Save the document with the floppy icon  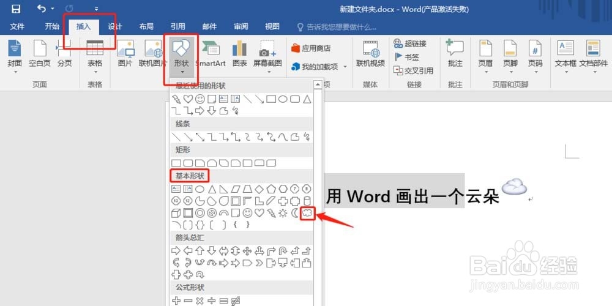[x=16, y=9]
